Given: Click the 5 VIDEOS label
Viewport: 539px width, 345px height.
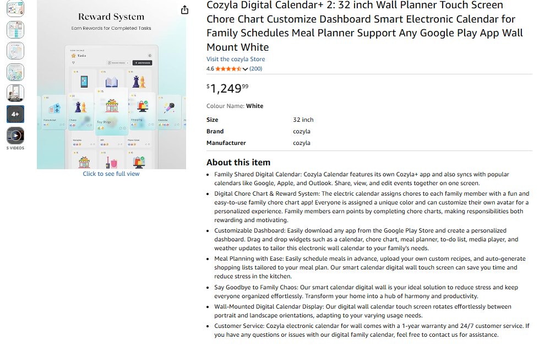Looking at the screenshot, I should pos(15,148).
